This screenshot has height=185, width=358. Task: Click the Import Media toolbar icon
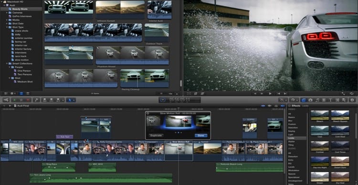pyautogui.click(x=6, y=100)
